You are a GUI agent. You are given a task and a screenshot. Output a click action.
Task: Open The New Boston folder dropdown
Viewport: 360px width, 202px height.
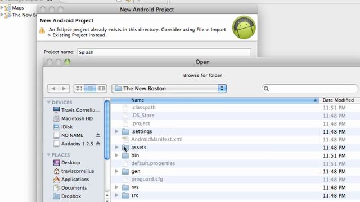pyautogui.click(x=169, y=89)
